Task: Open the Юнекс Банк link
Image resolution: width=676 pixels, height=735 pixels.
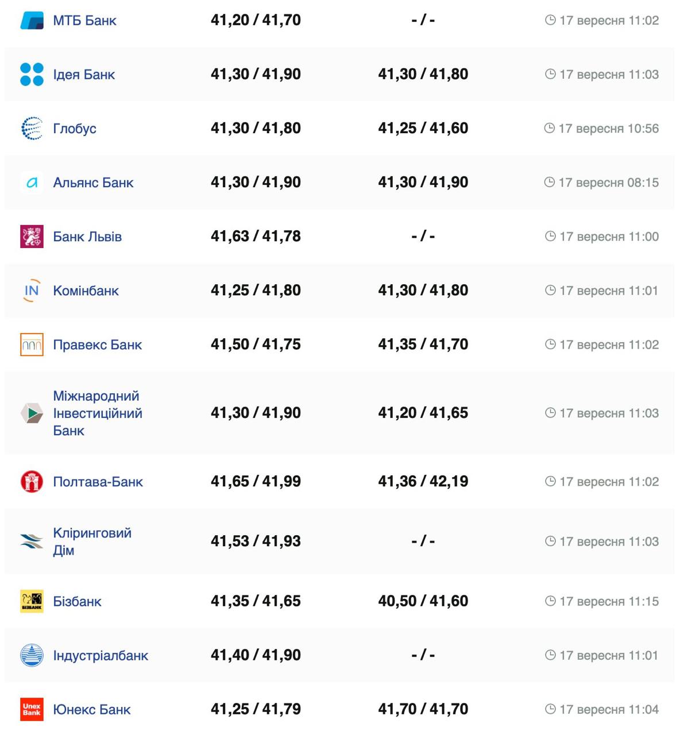Action: [x=92, y=710]
